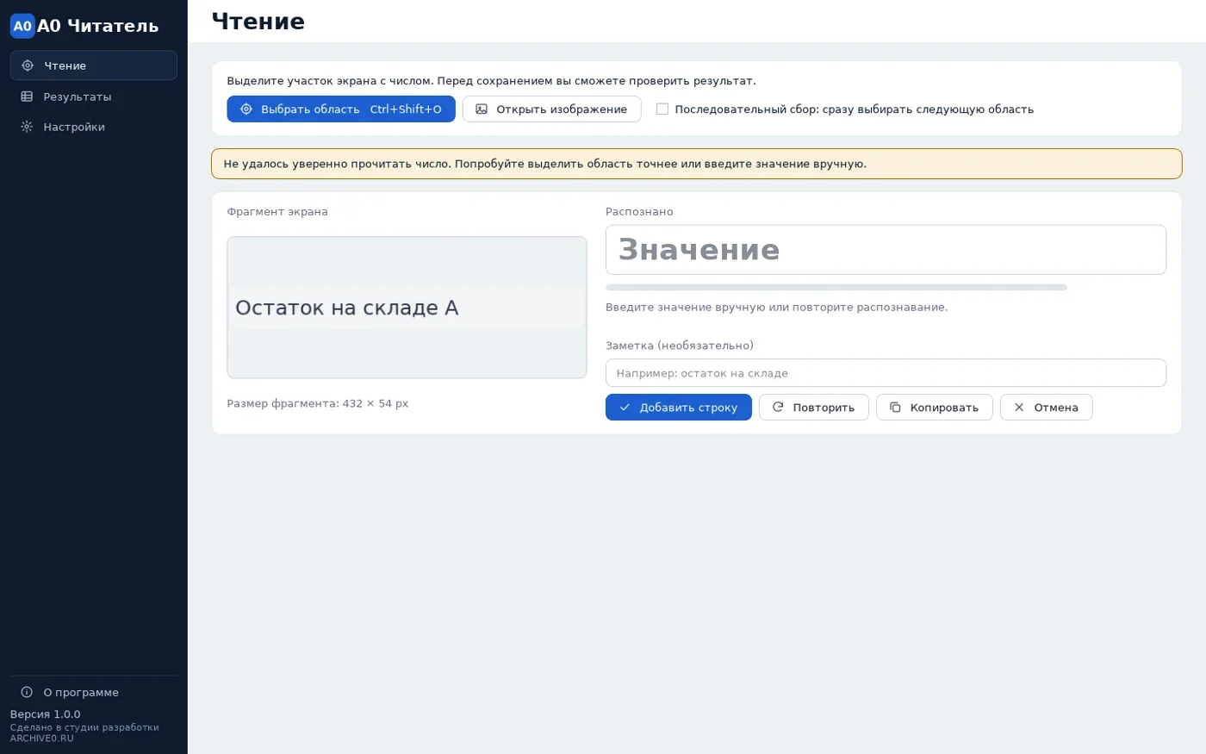This screenshot has height=754, width=1206.
Task: Click the gear icon beside Настройки
Action: [27, 127]
